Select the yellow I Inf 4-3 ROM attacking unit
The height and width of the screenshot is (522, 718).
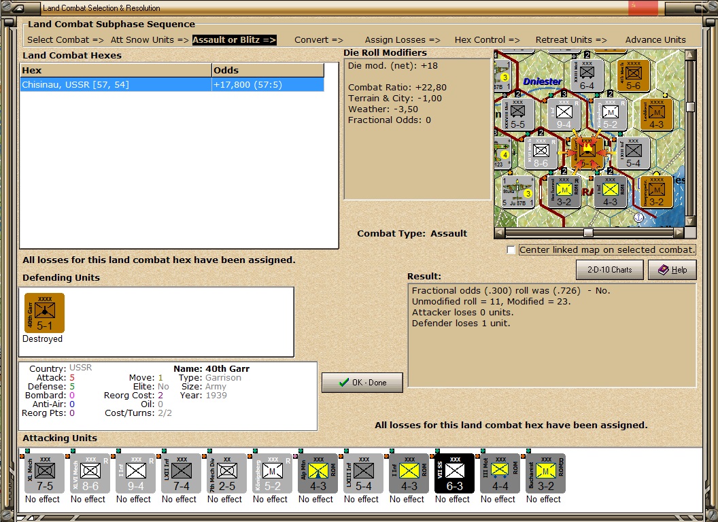(x=409, y=474)
